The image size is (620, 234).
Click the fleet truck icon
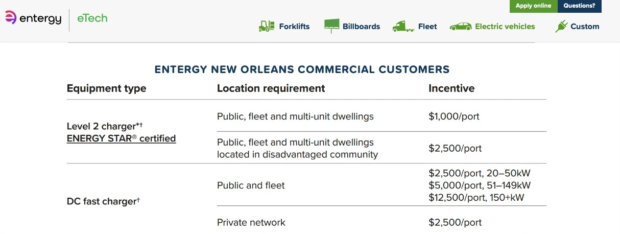(x=403, y=27)
